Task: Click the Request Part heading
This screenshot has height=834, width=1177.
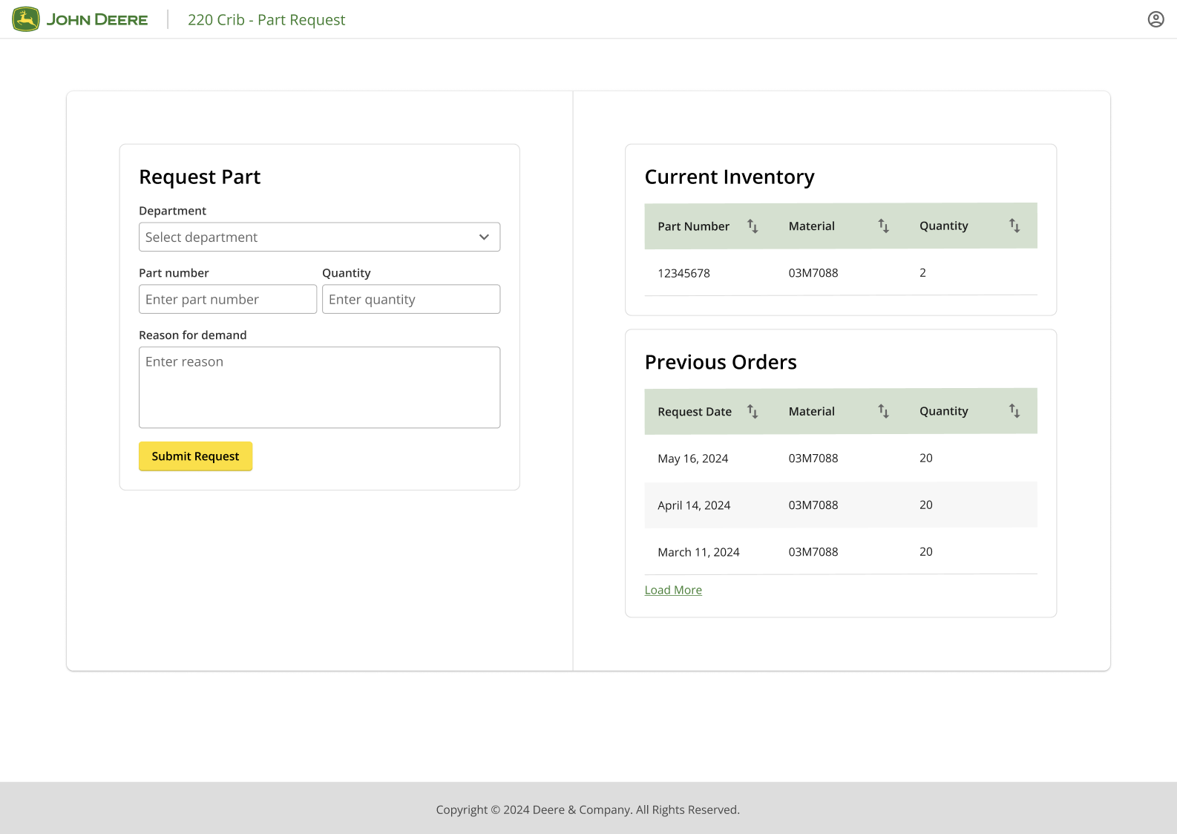Action: pyautogui.click(x=200, y=177)
